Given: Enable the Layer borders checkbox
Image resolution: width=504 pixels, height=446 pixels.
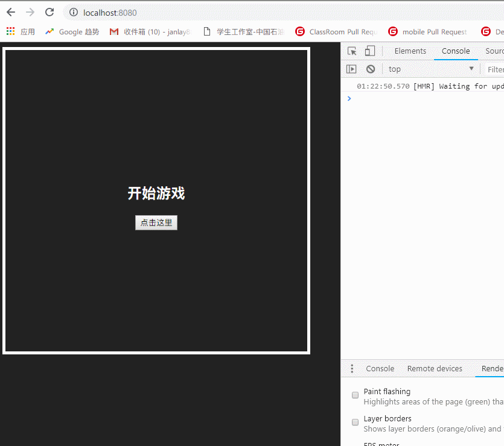Looking at the screenshot, I should [x=355, y=422].
